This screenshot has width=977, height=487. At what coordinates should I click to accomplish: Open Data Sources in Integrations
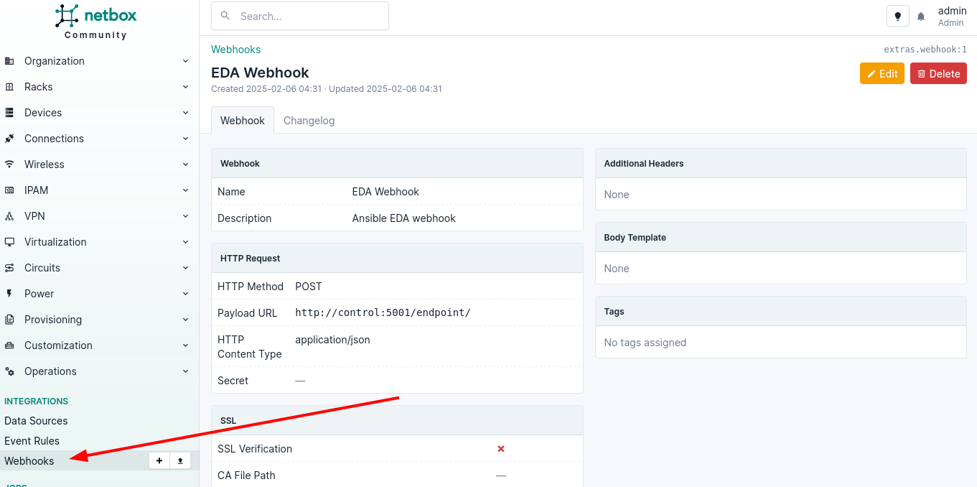(36, 421)
